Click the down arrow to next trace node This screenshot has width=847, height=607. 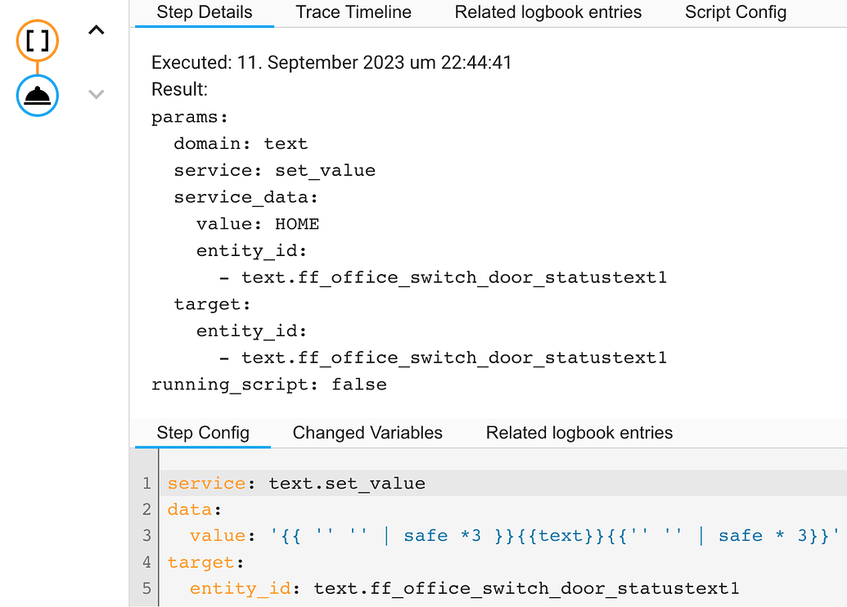96,94
